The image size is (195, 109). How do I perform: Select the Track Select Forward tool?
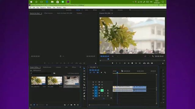tap(84, 71)
